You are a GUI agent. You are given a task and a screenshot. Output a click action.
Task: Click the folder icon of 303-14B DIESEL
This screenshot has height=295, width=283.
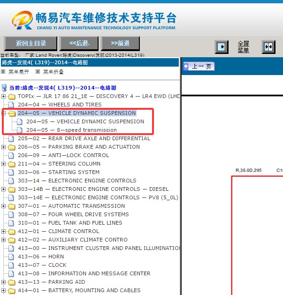pyautogui.click(x=12, y=189)
